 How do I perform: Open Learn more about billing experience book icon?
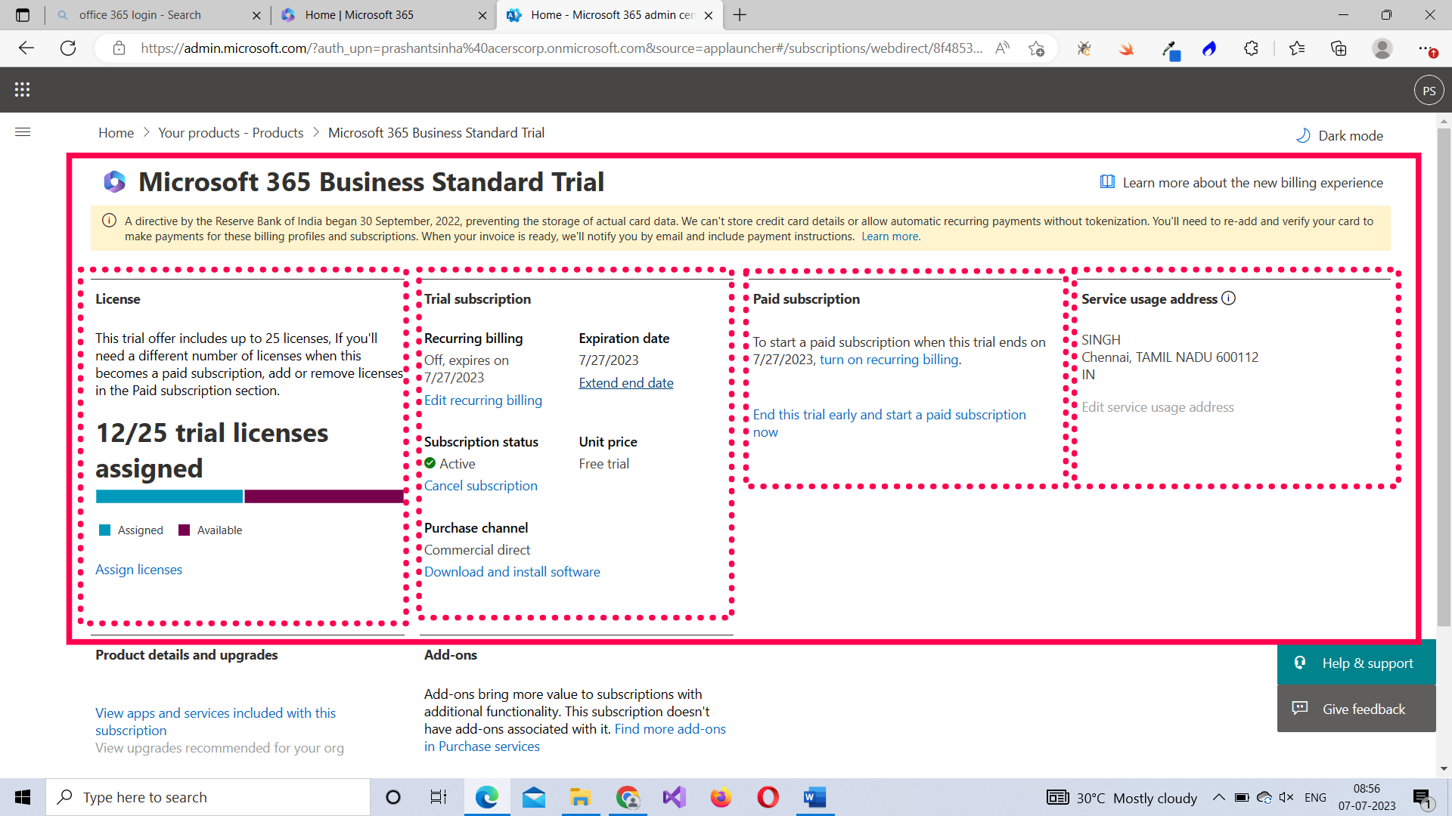(1107, 182)
